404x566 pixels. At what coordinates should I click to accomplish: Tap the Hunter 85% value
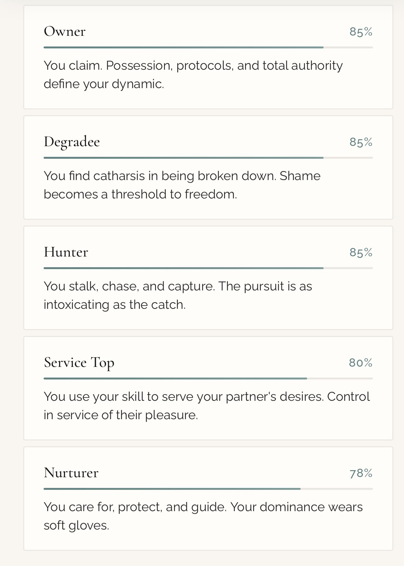361,253
